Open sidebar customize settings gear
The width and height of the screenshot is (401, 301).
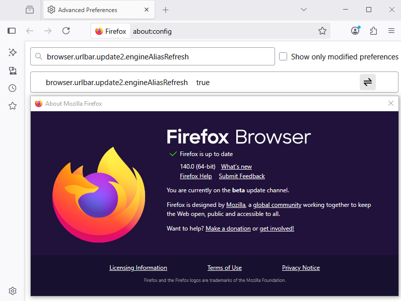point(12,291)
